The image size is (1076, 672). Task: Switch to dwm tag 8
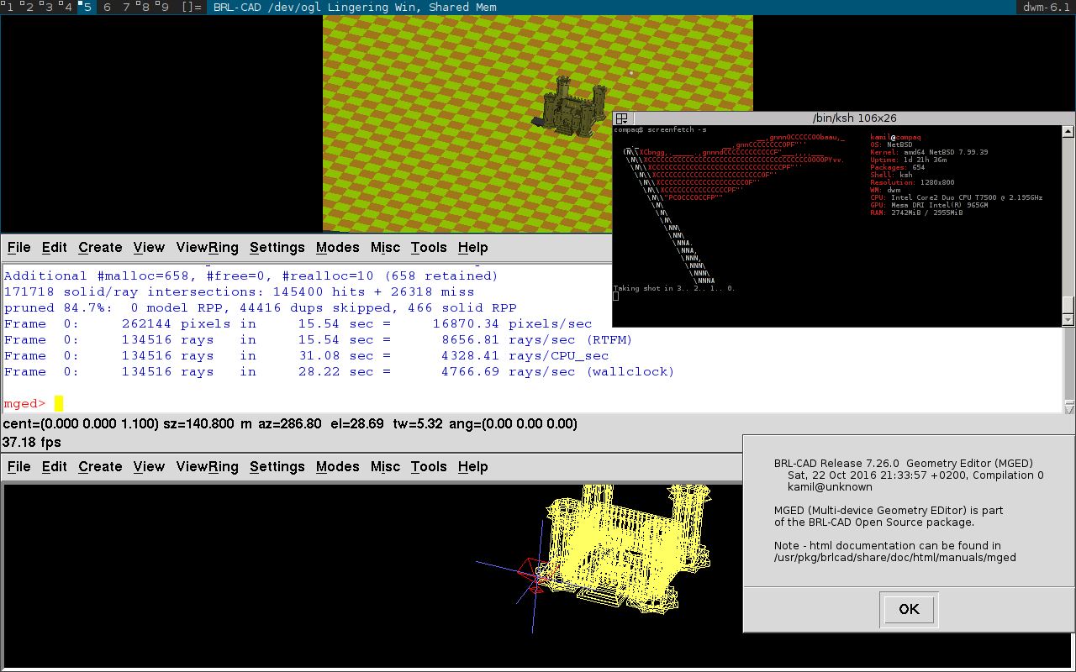coord(145,8)
